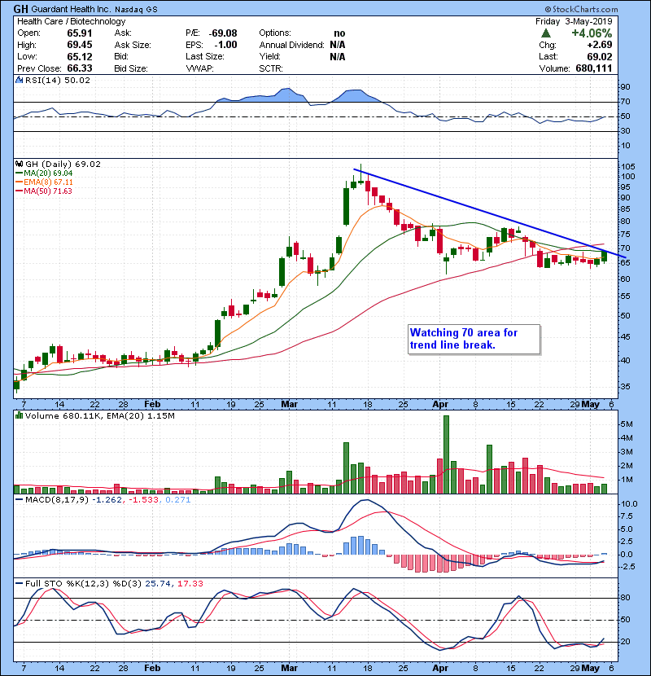Click the Last price 69.02

(x=600, y=56)
